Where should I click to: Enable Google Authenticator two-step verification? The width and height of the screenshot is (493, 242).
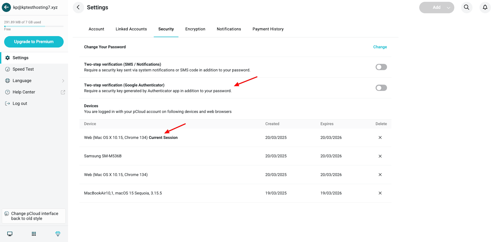(381, 88)
